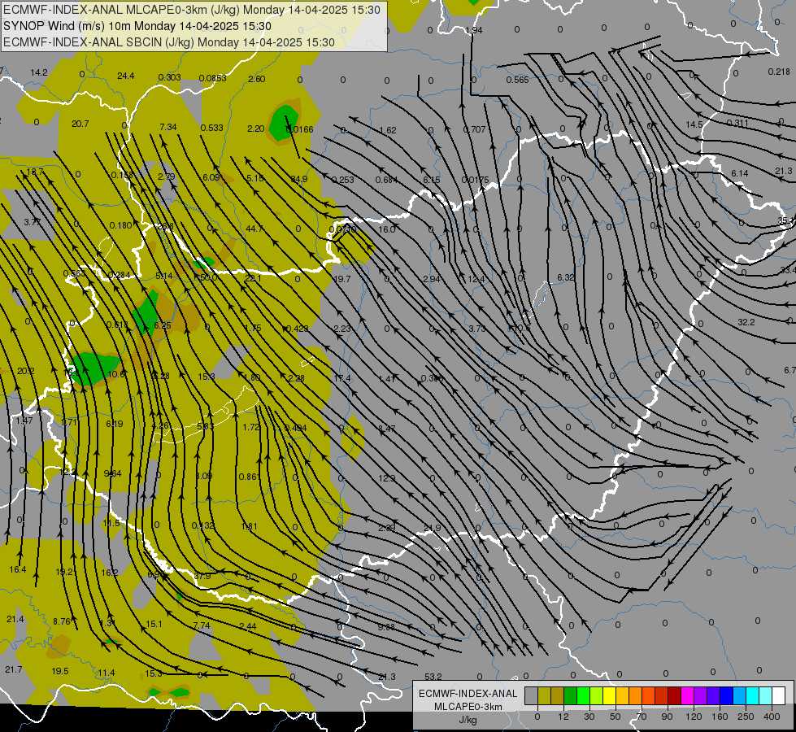
Task: Click the map value '24.9'
Action: pos(299,179)
